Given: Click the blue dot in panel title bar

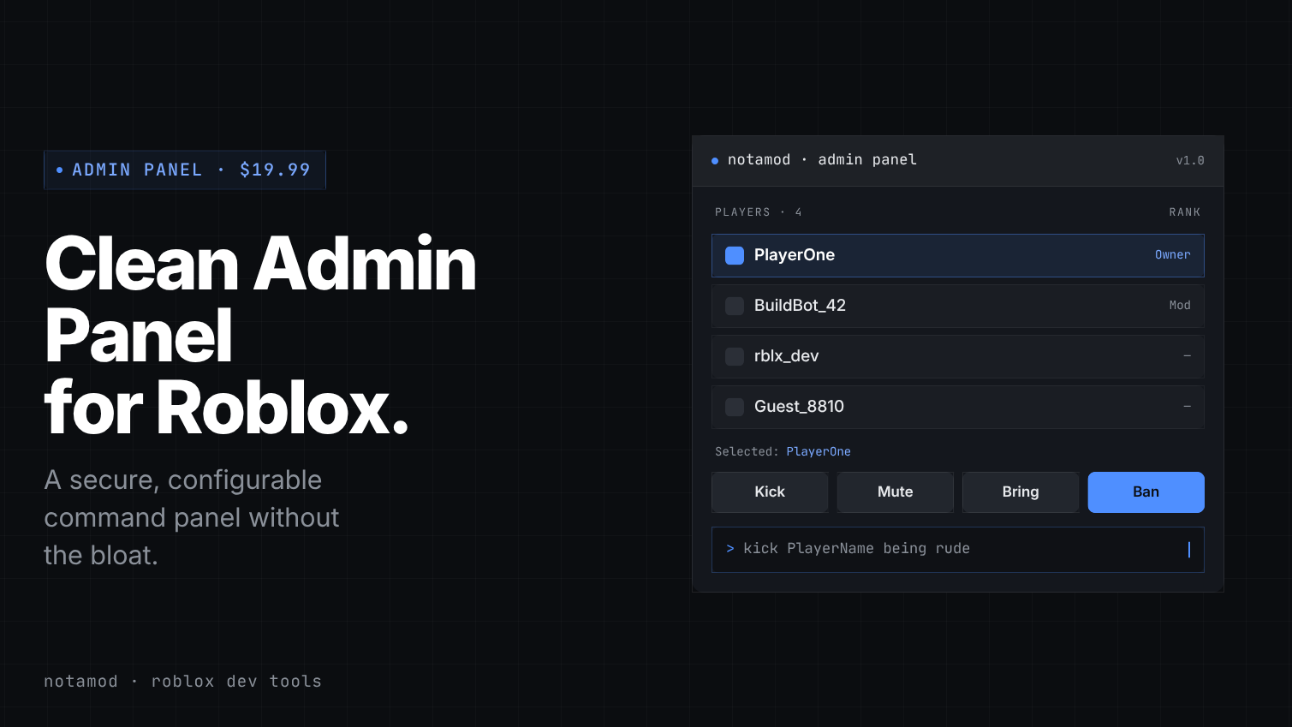Looking at the screenshot, I should 715,161.
